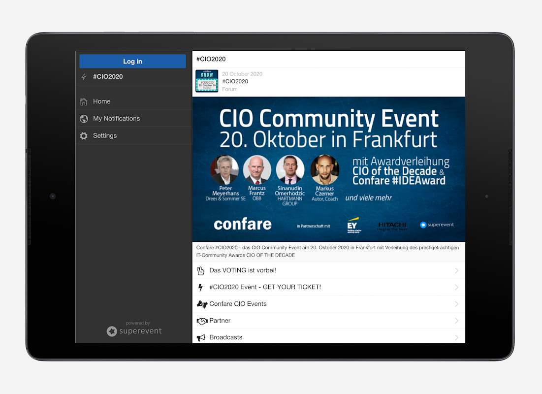The width and height of the screenshot is (542, 394).
Task: Click Sinanudin Omerhodzic speaker photo
Action: click(x=290, y=170)
